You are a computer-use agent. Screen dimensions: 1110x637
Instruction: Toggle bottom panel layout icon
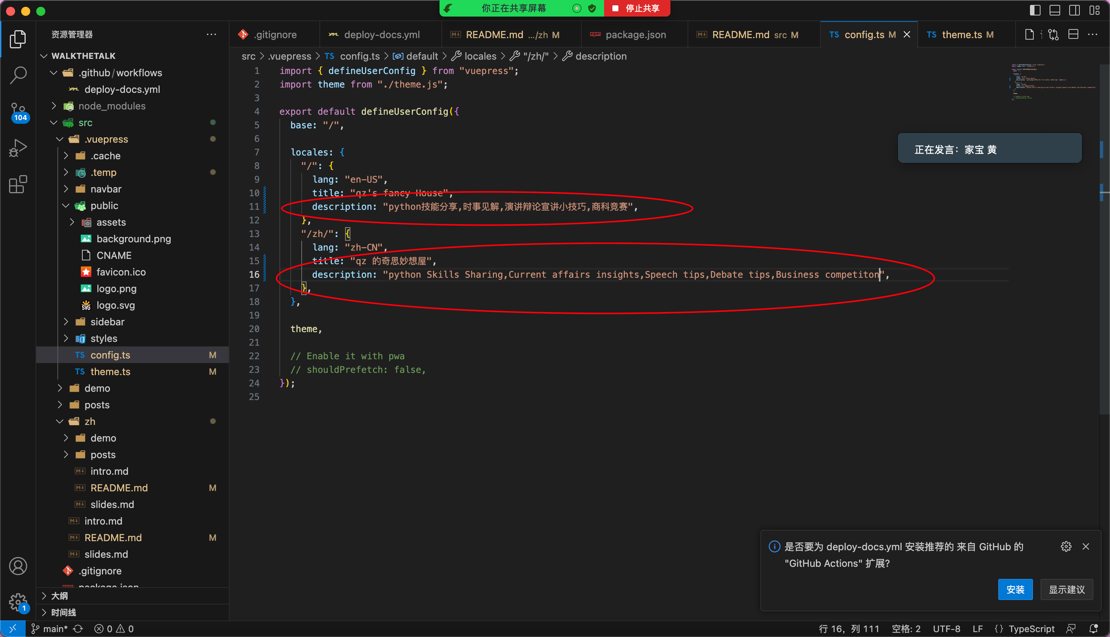[x=1054, y=10]
